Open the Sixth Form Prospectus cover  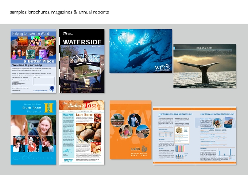(34, 132)
